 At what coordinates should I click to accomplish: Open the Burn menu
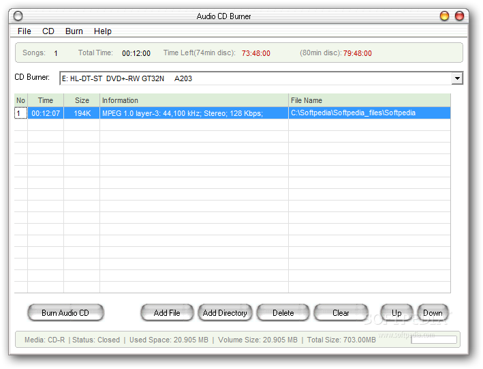74,31
